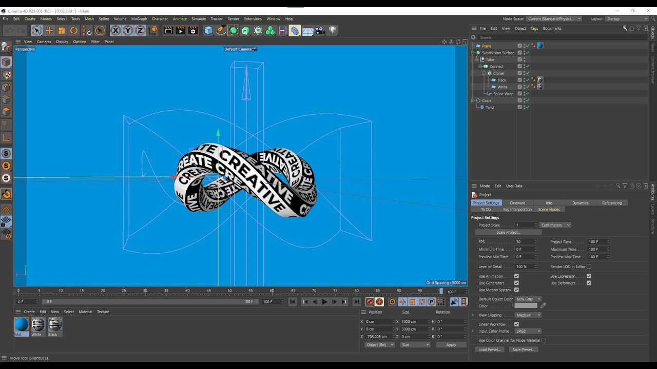The image size is (657, 369).
Task: Open viewport Cameras menu
Action: tap(44, 42)
